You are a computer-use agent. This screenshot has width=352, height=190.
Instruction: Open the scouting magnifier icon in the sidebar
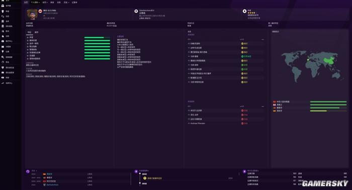(3, 57)
